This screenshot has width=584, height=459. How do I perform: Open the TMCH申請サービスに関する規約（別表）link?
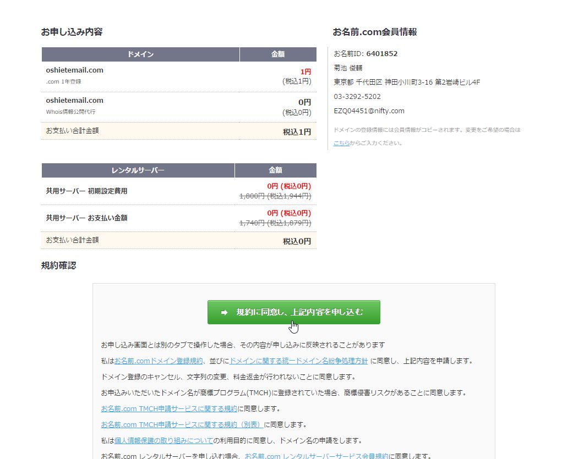pyautogui.click(x=182, y=425)
